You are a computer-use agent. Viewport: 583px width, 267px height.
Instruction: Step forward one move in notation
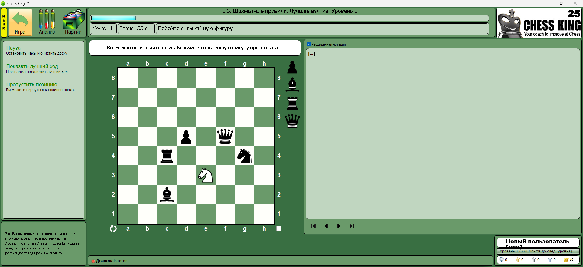click(x=339, y=226)
